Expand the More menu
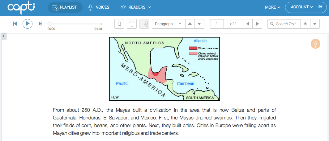 tap(272, 7)
